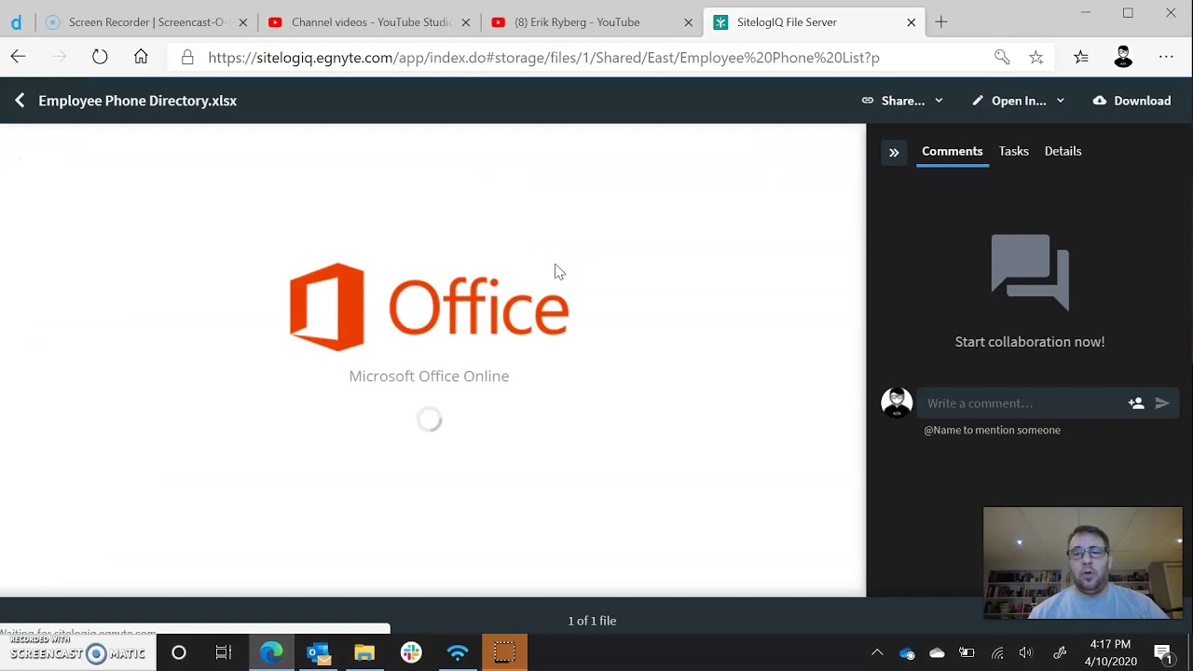Click the site lock icon in address bar
The width and height of the screenshot is (1193, 671).
coord(187,57)
